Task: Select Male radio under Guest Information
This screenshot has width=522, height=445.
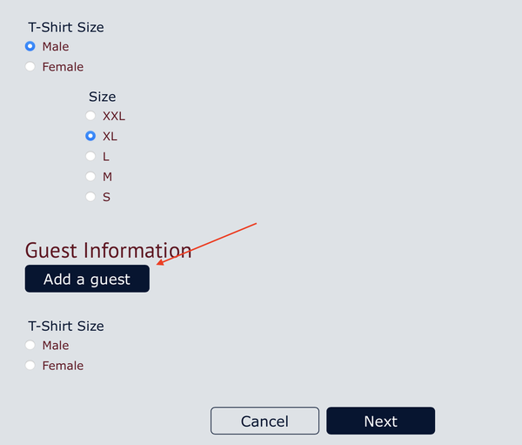Action: click(30, 346)
